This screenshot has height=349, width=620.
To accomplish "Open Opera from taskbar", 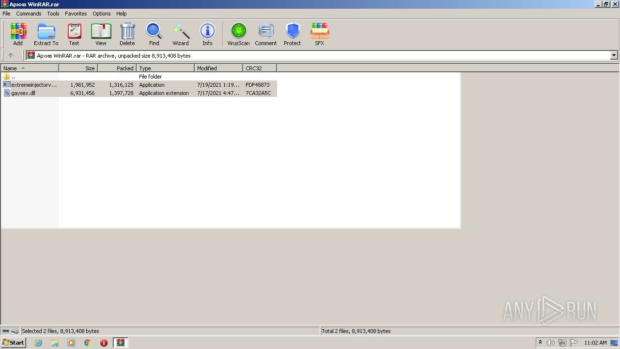I will coord(104,343).
